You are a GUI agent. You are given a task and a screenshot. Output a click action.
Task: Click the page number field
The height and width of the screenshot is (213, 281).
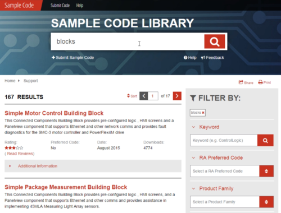tap(153, 96)
